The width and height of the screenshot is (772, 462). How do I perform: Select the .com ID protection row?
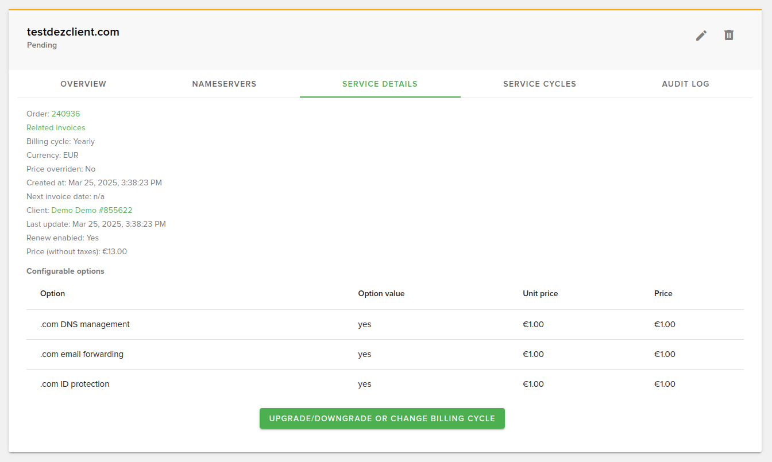coord(75,384)
